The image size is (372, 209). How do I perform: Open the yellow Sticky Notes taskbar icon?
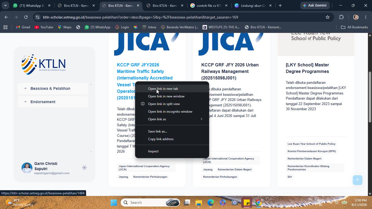click(247, 202)
